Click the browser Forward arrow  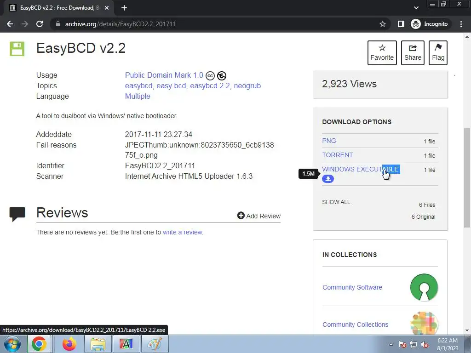tap(25, 24)
